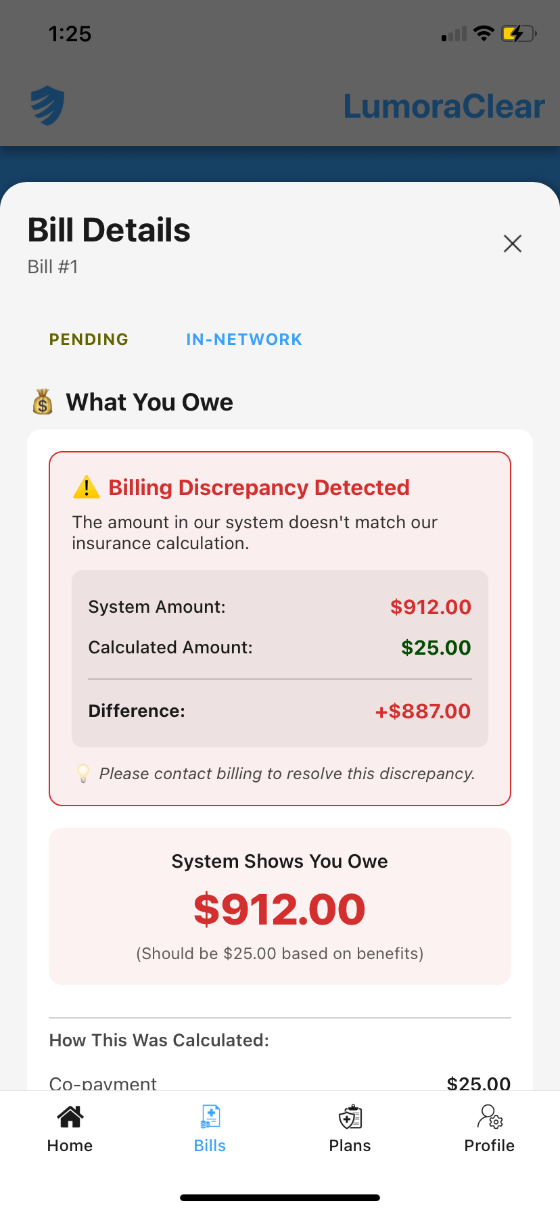Tap the LumoraClear title text
This screenshot has height=1212, width=560.
[444, 106]
